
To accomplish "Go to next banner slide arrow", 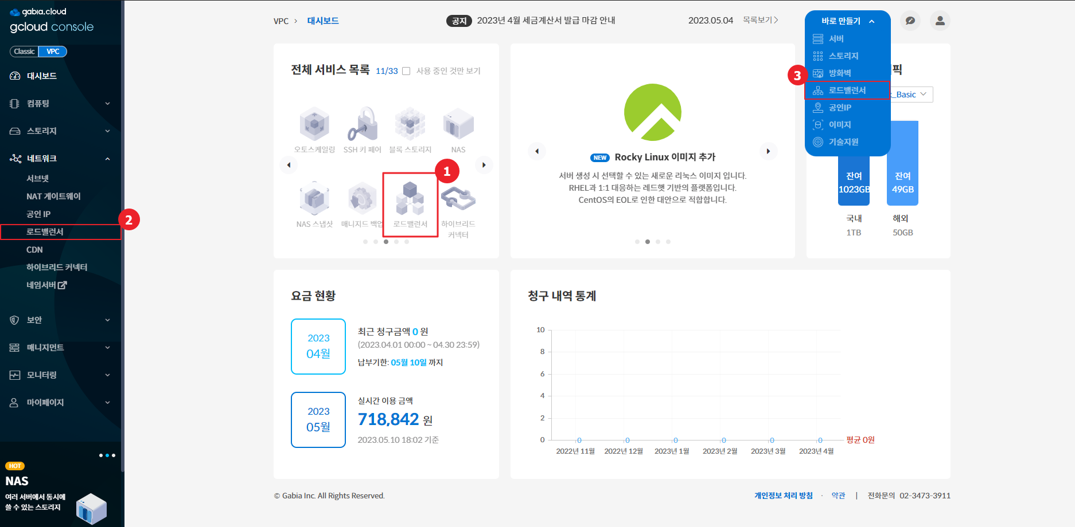I will pos(768,151).
